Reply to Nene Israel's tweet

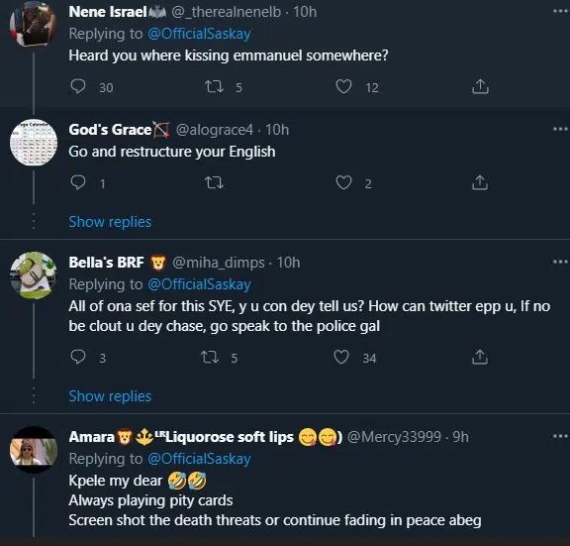tap(78, 86)
